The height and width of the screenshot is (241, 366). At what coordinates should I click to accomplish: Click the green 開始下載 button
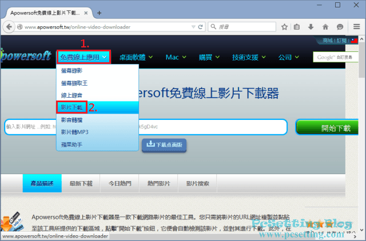tap(327, 127)
